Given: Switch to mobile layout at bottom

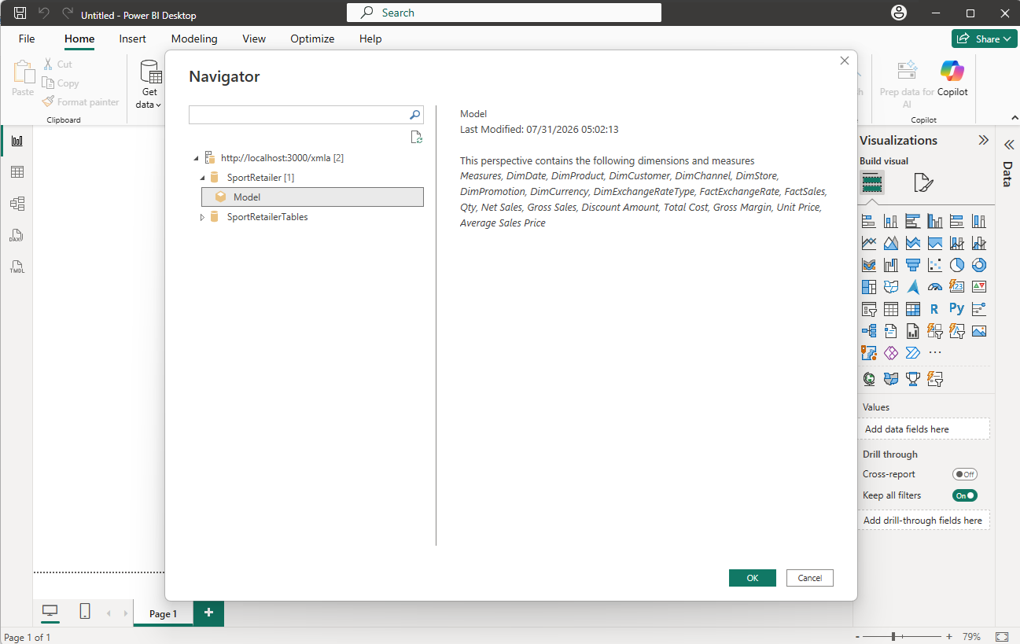Looking at the screenshot, I should [x=85, y=613].
